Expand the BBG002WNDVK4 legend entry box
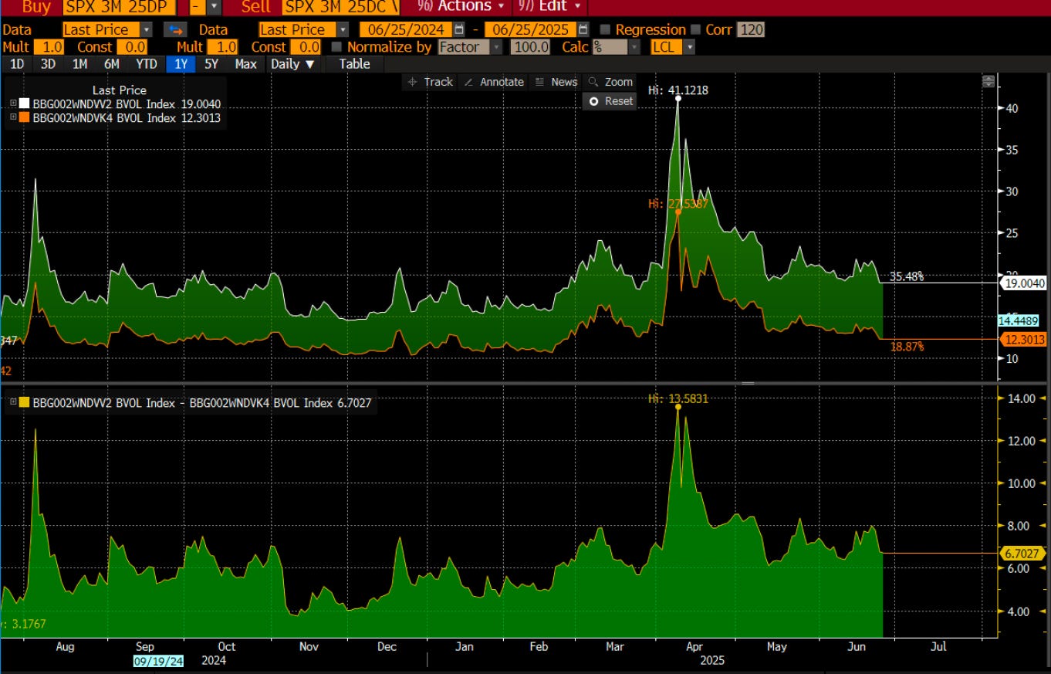Viewport: 1051px width, 674px height. (12, 117)
